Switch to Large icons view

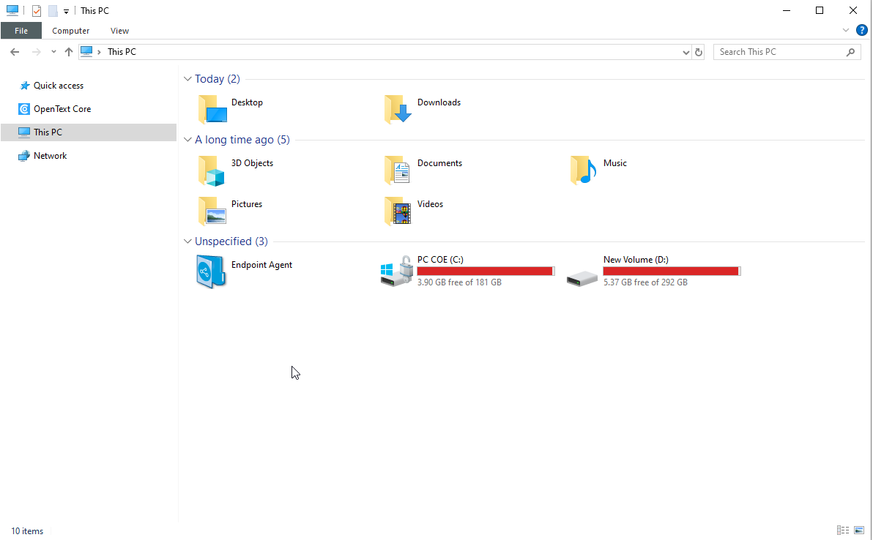[x=858, y=530]
